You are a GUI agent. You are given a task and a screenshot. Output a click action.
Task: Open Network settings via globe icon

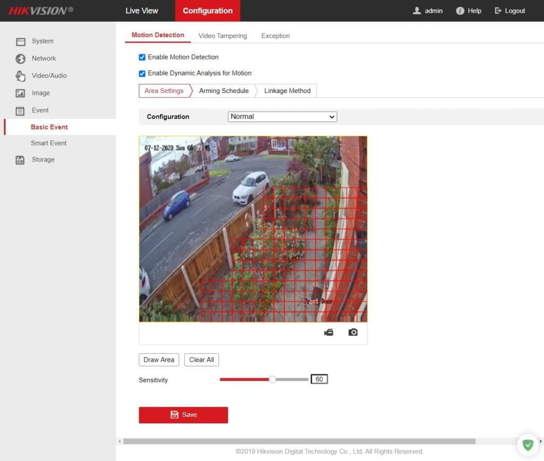pyautogui.click(x=21, y=58)
